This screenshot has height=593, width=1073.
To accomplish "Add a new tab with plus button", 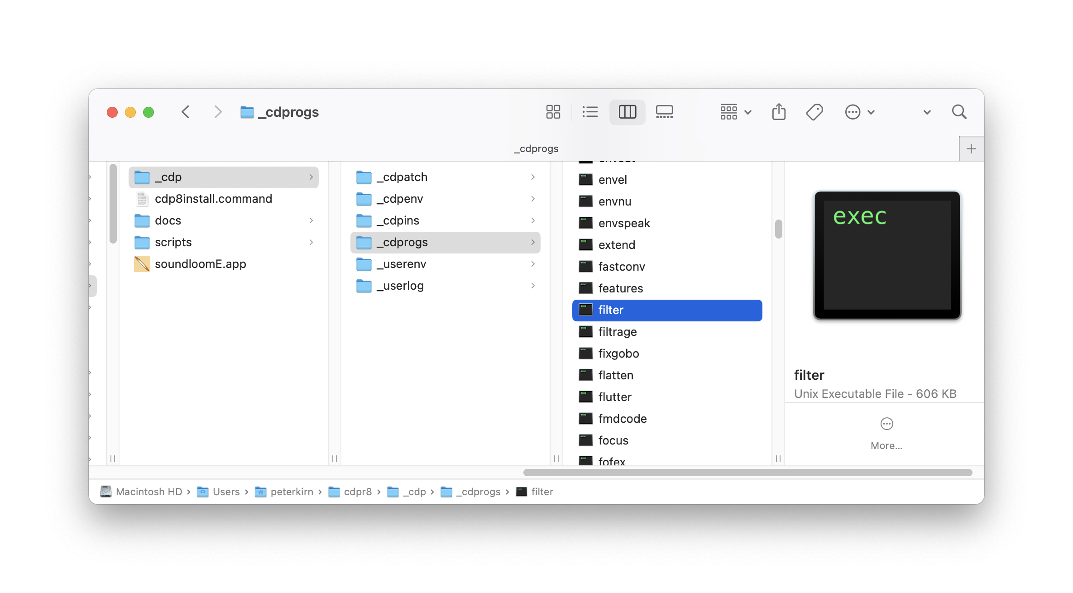I will (x=971, y=149).
